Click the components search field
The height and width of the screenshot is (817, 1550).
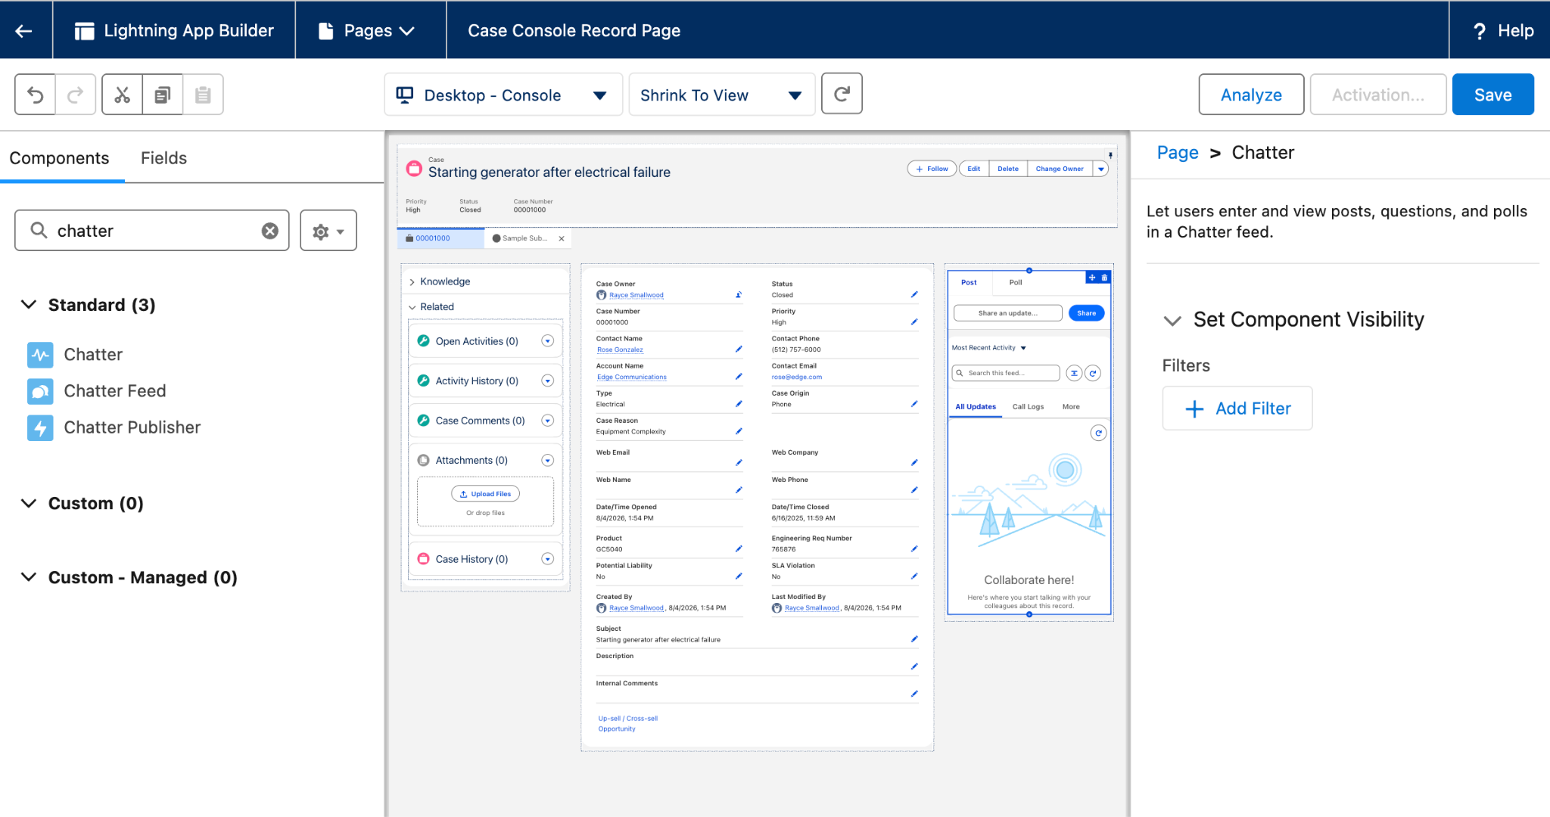pyautogui.click(x=152, y=231)
